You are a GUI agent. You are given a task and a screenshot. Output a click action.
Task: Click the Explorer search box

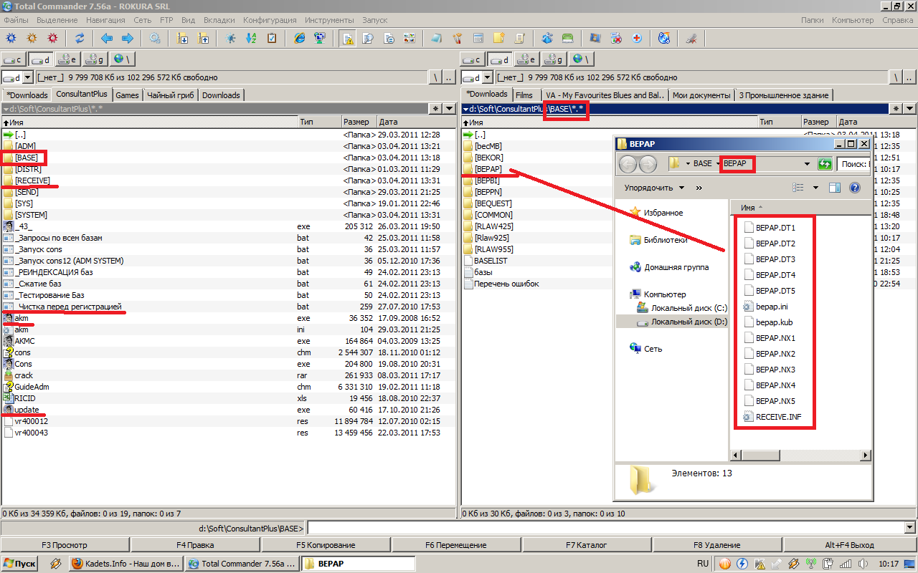pyautogui.click(x=853, y=163)
